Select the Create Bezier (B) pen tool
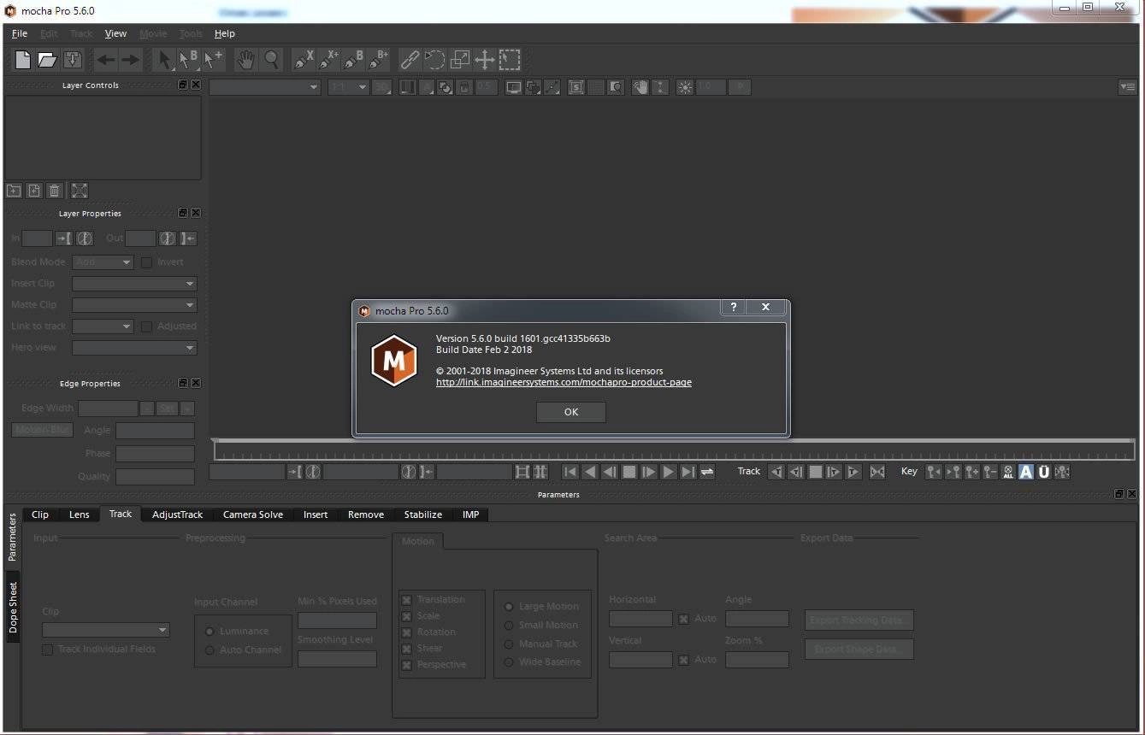 pos(354,60)
